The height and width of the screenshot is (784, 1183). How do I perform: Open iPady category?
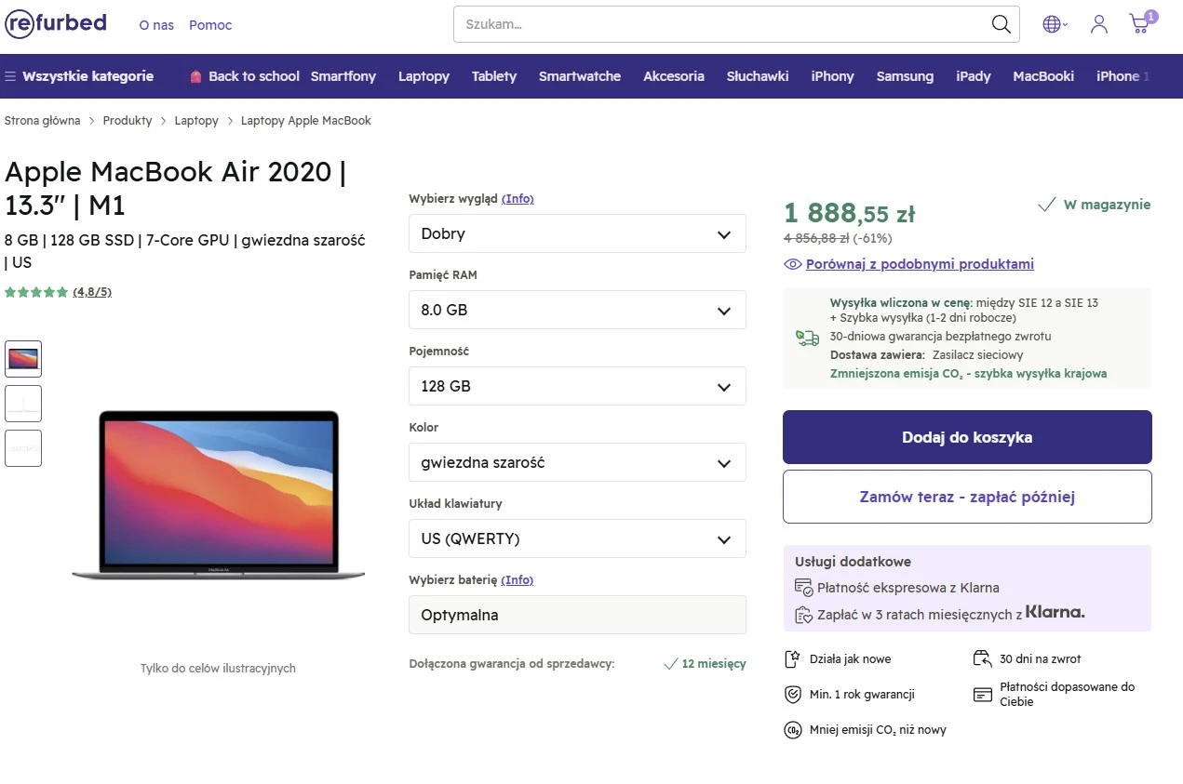pyautogui.click(x=974, y=76)
